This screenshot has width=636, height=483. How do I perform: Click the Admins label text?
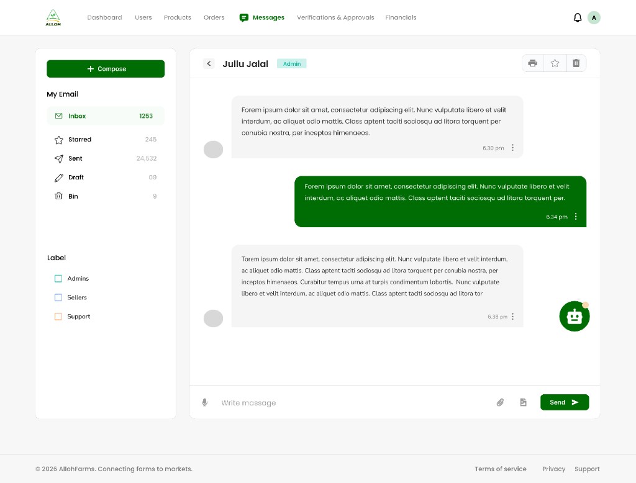(78, 279)
